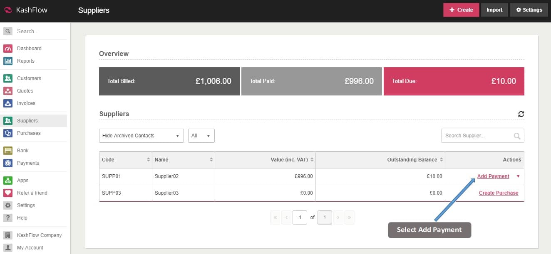Click the Quotes sidebar icon
The width and height of the screenshot is (551, 254).
pyautogui.click(x=8, y=91)
